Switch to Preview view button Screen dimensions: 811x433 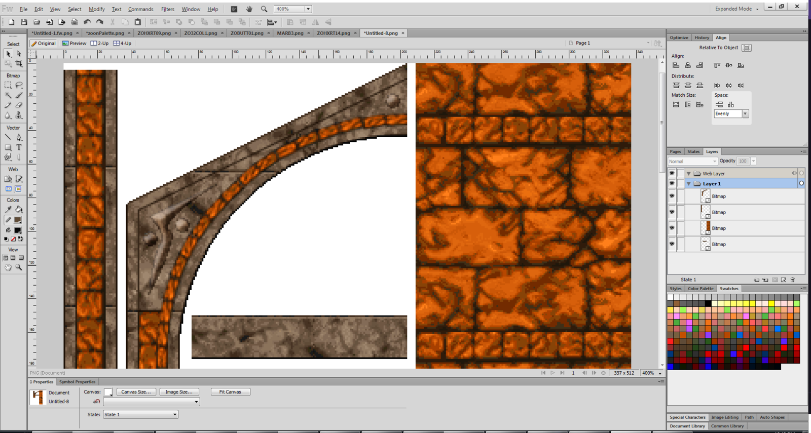[74, 43]
